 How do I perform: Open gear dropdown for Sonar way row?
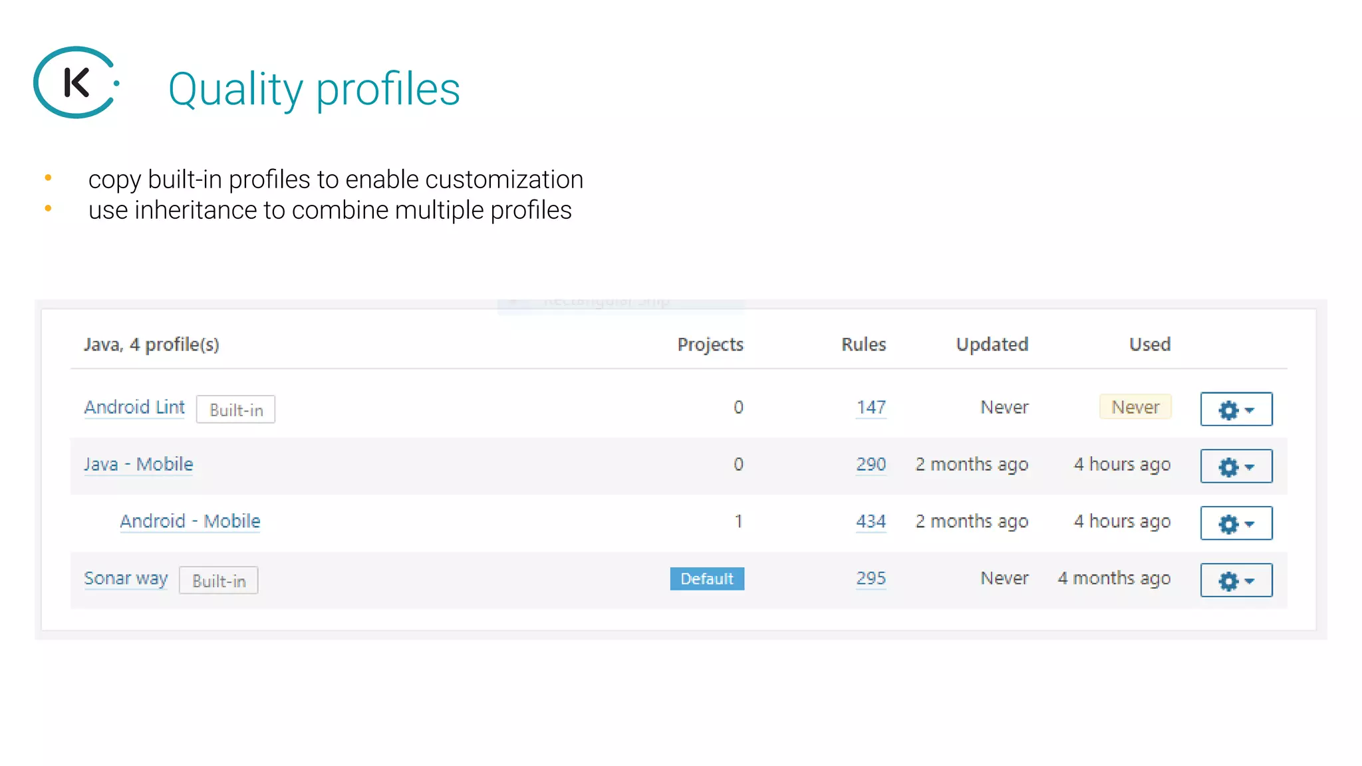coord(1236,580)
